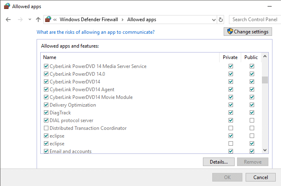Toggle the Distributed Transaction Coordinator checkbox
The width and height of the screenshot is (281, 186).
click(x=46, y=128)
